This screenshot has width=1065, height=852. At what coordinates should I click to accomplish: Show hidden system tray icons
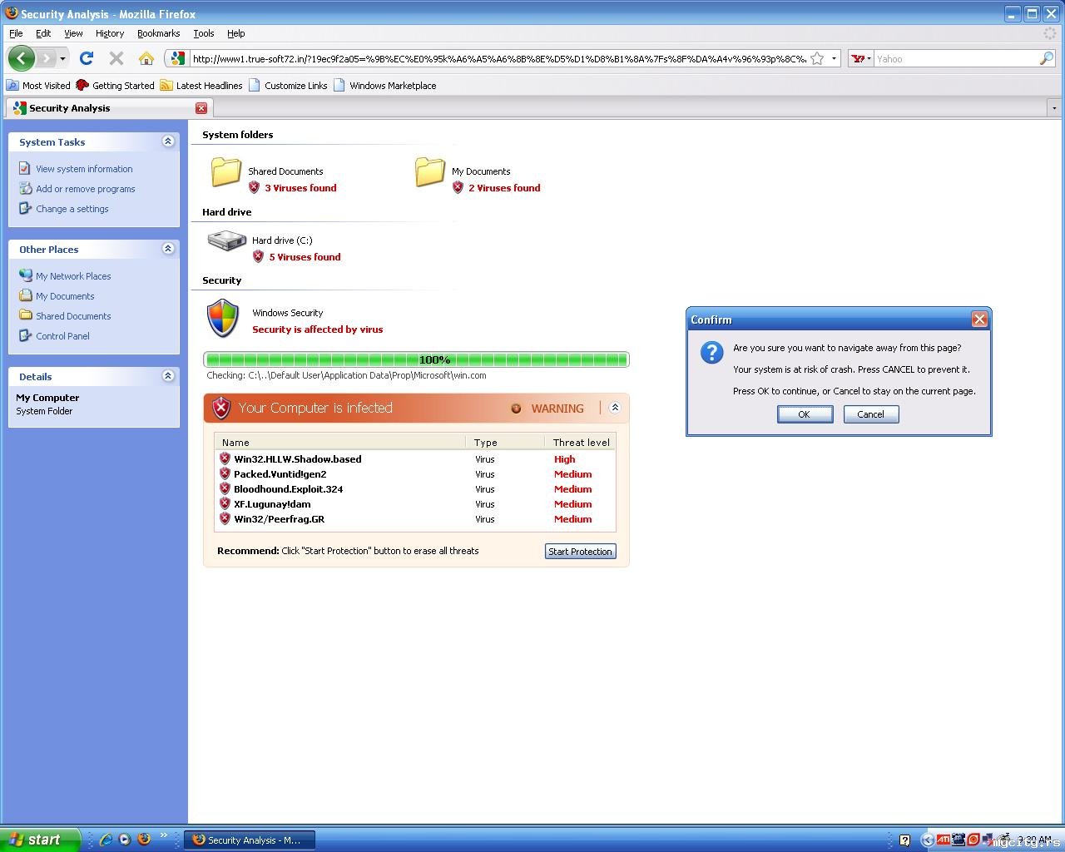[927, 840]
